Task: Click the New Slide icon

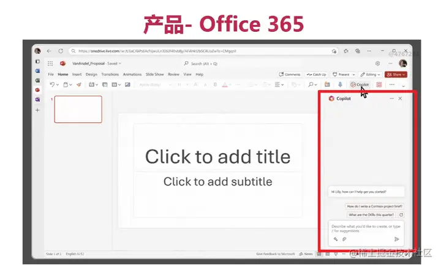Action: click(x=91, y=85)
